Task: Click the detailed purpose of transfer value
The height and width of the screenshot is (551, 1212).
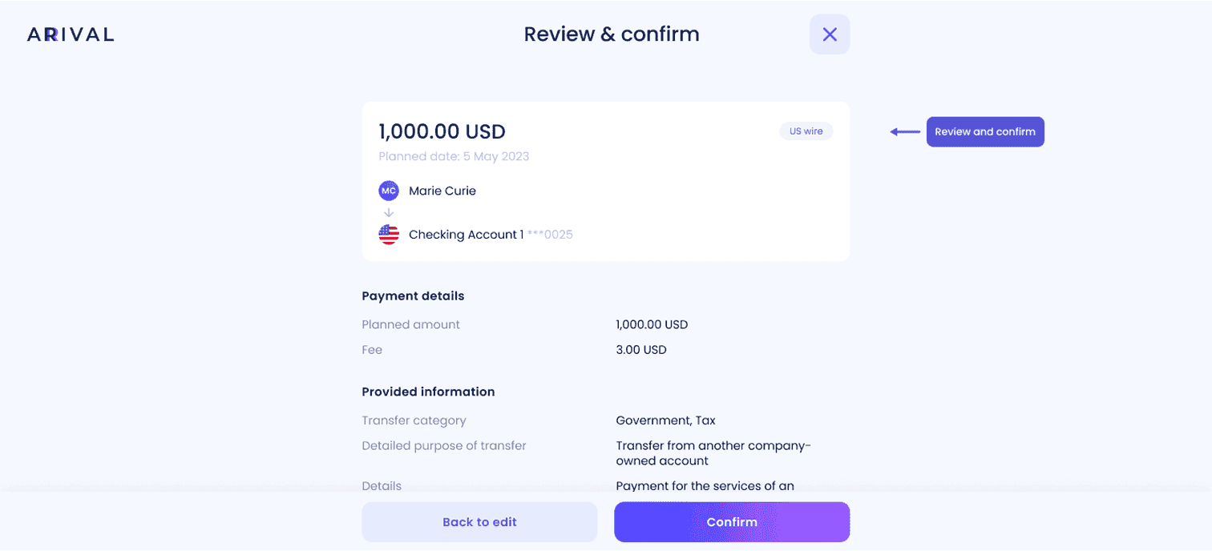Action: [713, 453]
